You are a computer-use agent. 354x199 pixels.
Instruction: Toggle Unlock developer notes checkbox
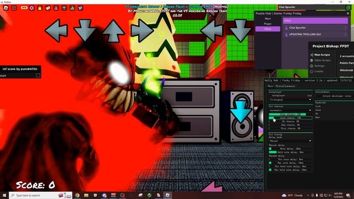point(319,96)
